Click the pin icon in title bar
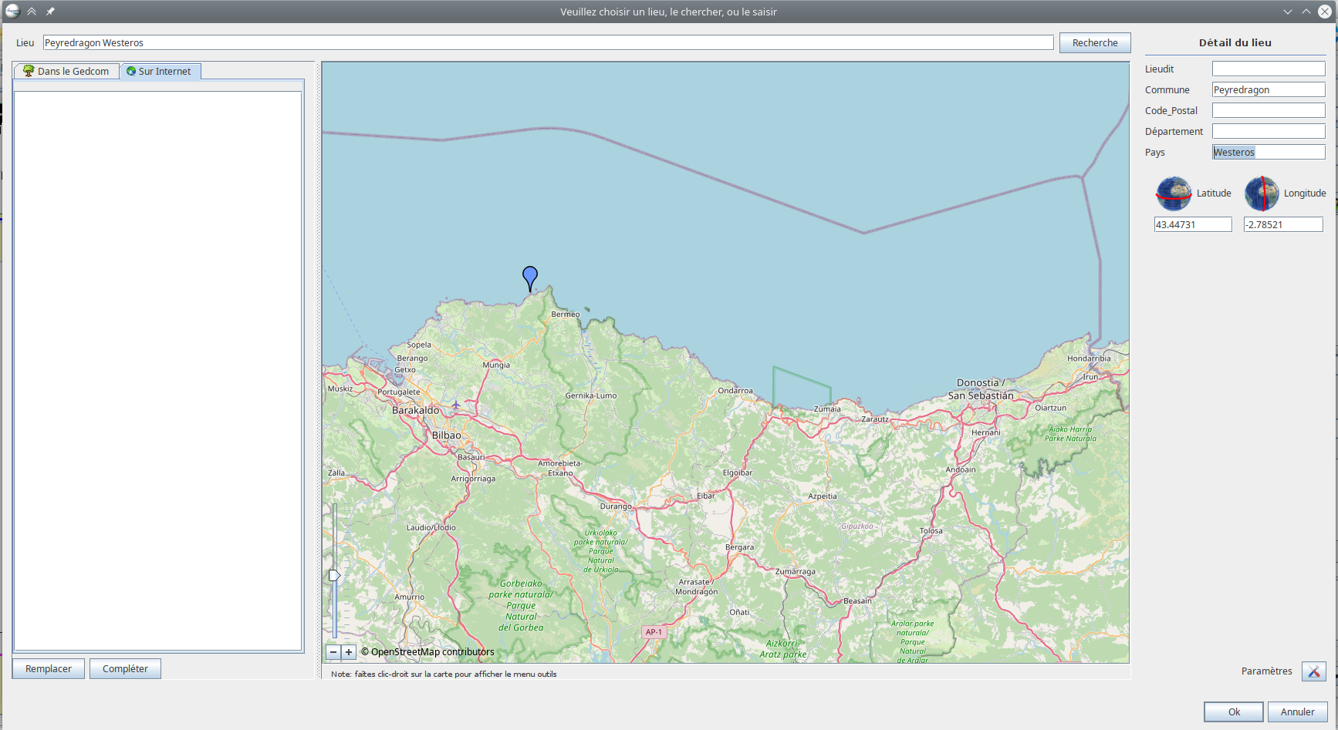This screenshot has height=730, width=1338. pyautogui.click(x=50, y=12)
